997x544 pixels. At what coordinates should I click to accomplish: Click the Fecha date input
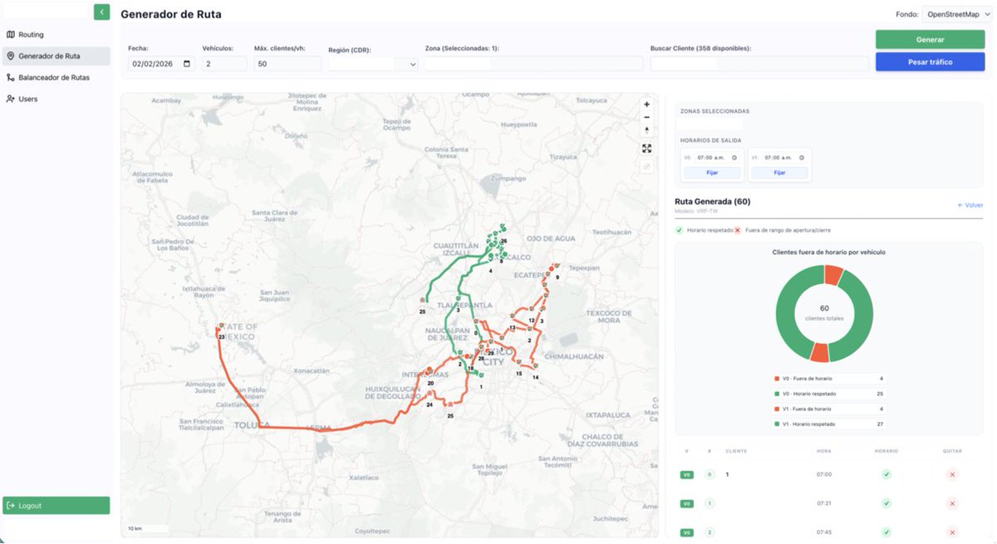tap(161, 64)
